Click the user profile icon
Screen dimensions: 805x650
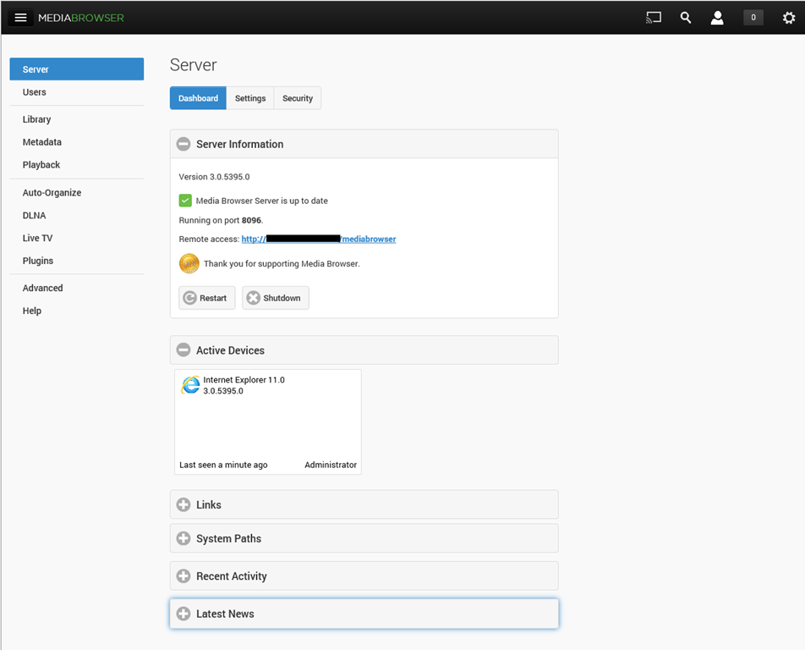pos(717,18)
